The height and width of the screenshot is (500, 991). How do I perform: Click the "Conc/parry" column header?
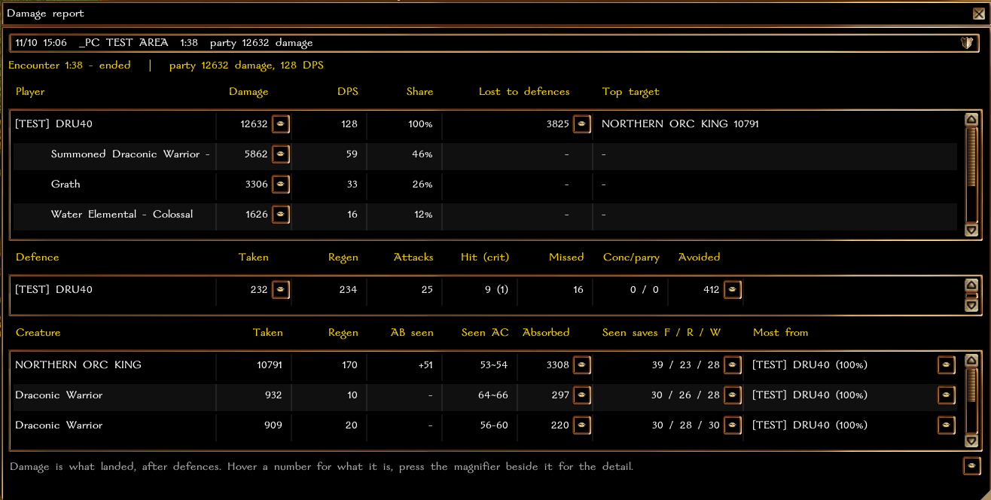pos(631,258)
